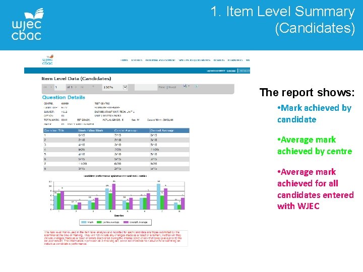The width and height of the screenshot is (363, 272).
Task: Click the Overall Average column header
Action: (162, 130)
